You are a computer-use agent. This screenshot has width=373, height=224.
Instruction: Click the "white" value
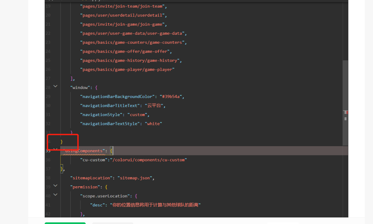tap(153, 124)
